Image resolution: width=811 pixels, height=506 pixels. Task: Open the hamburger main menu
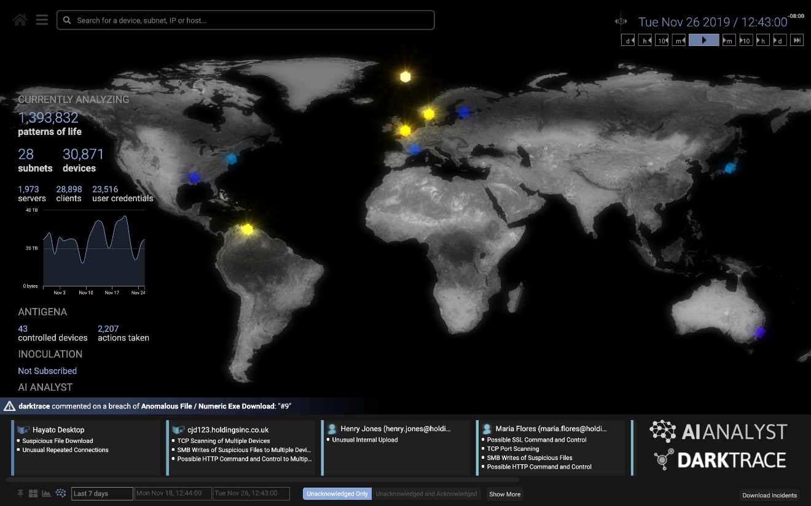(42, 20)
